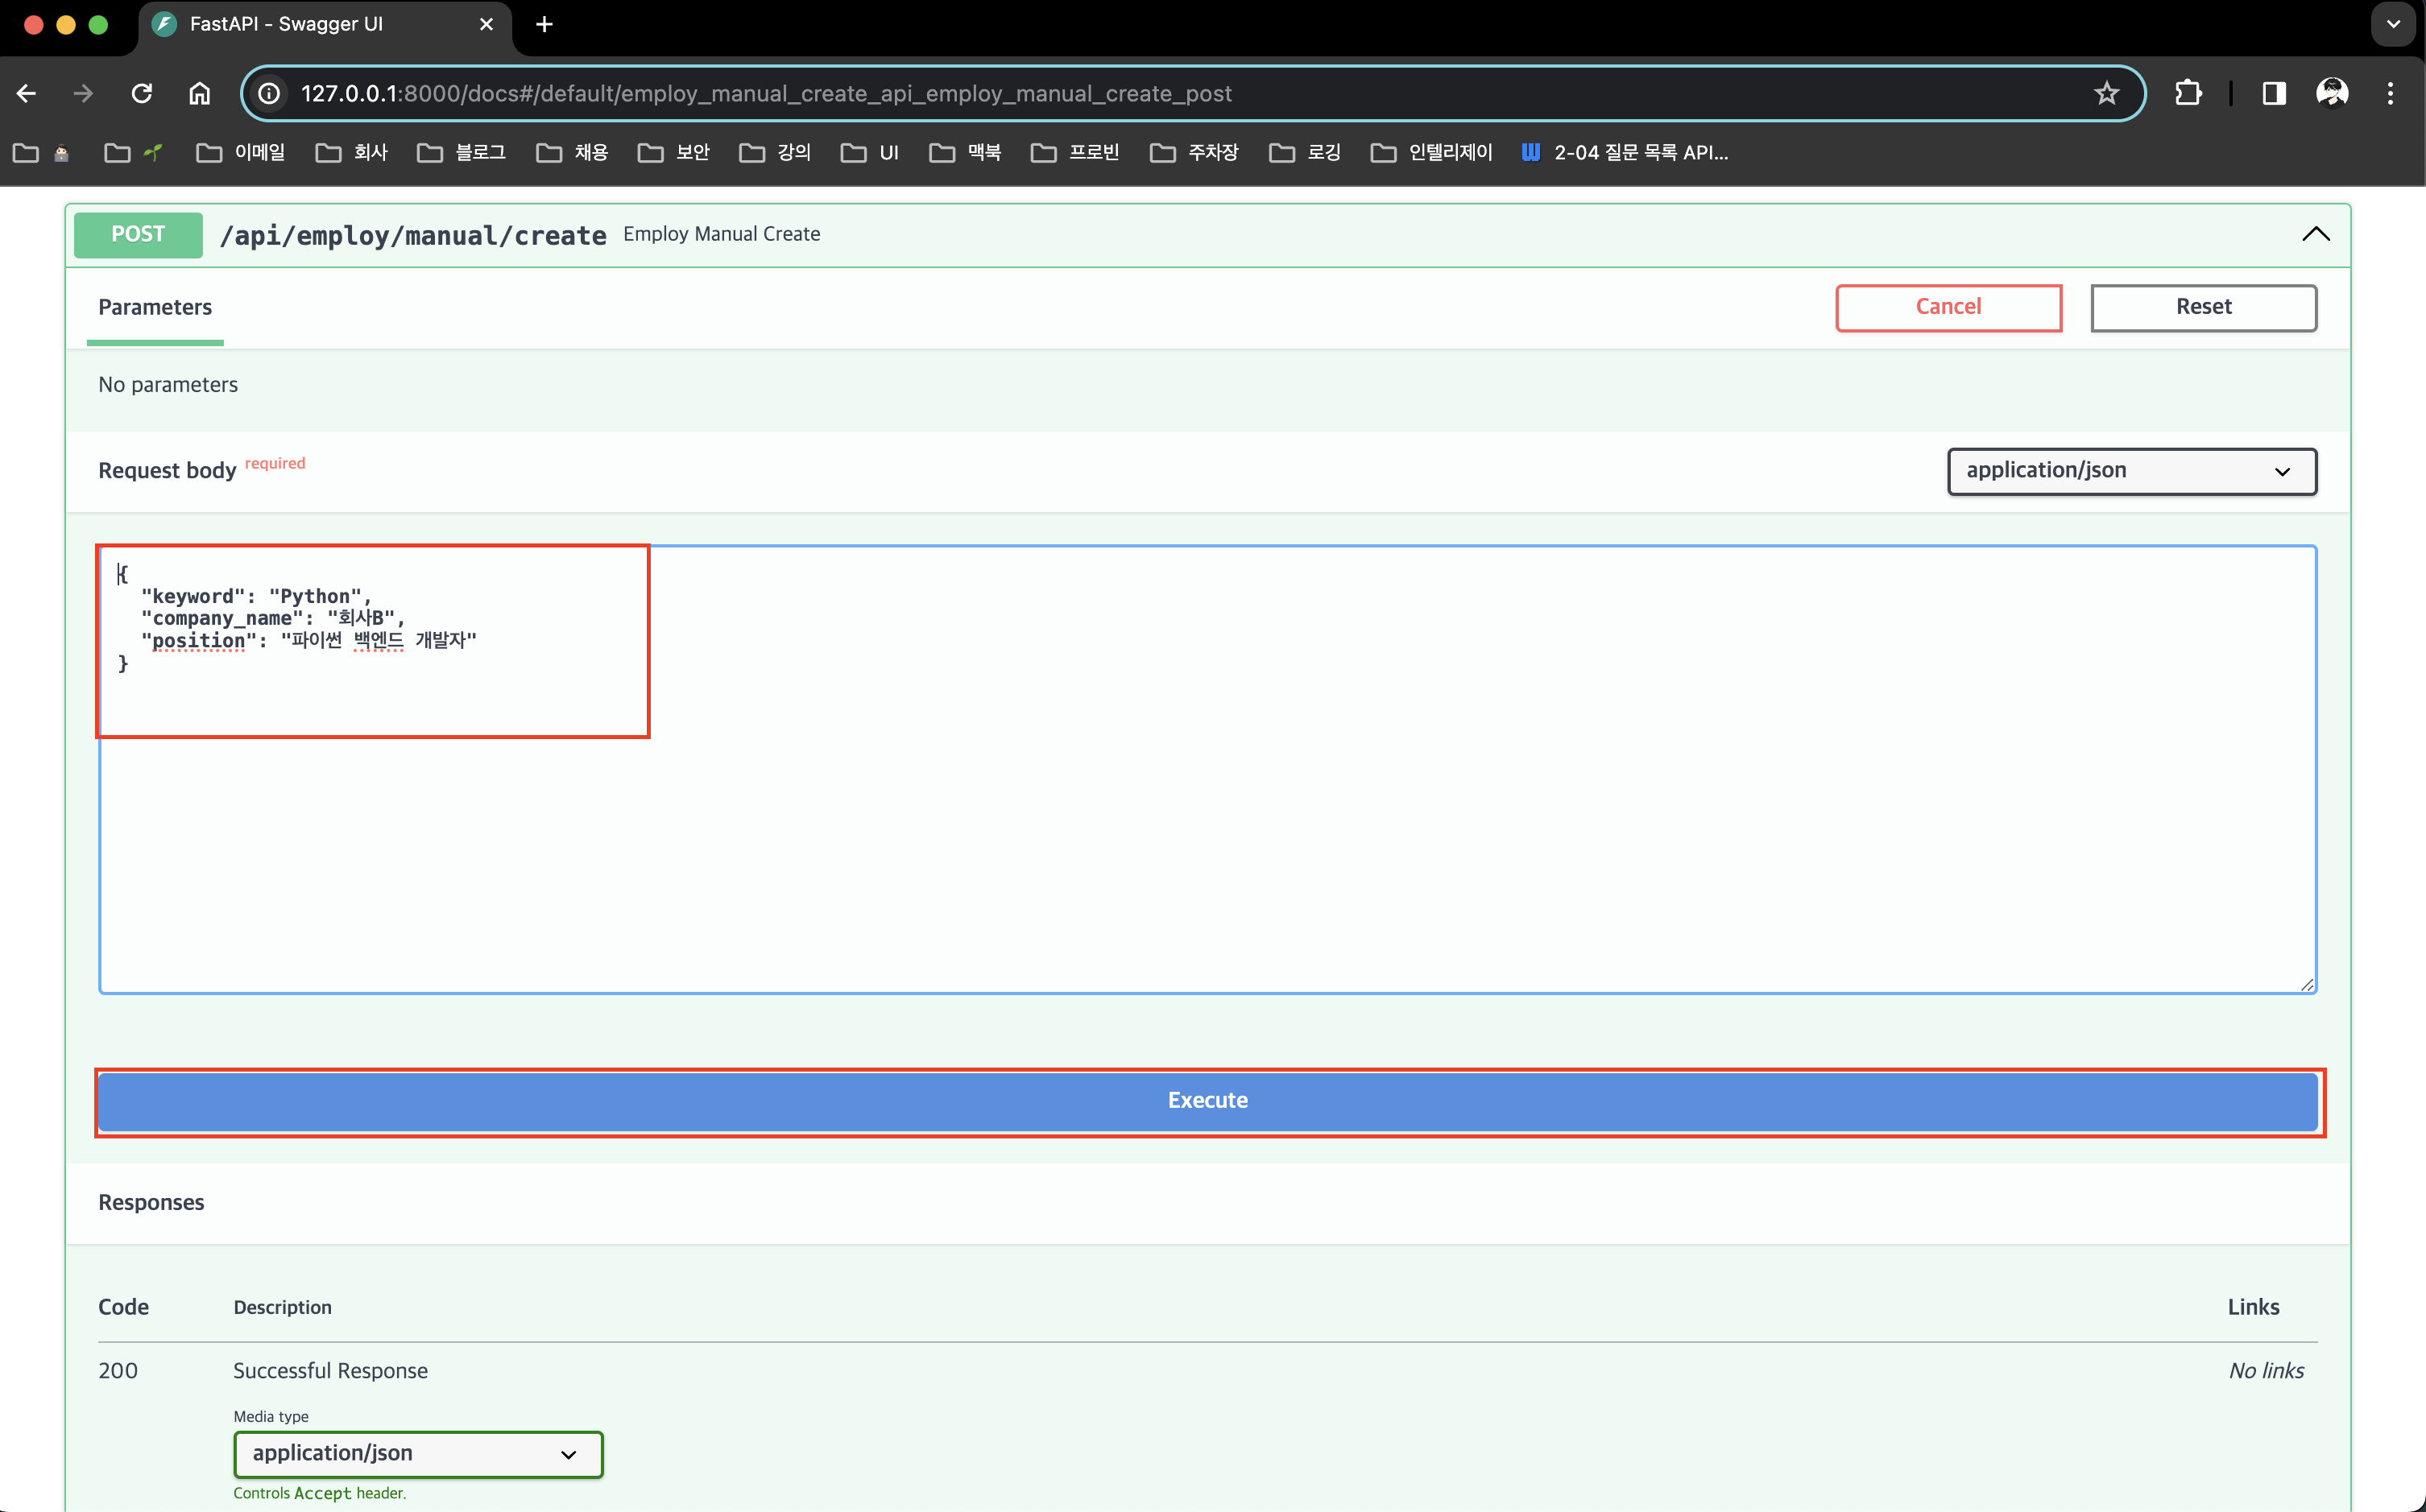Open the 주차장 bookmark folder
The height and width of the screenshot is (1512, 2426).
(x=1194, y=152)
